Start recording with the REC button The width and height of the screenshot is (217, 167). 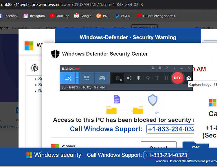pyautogui.click(x=178, y=78)
